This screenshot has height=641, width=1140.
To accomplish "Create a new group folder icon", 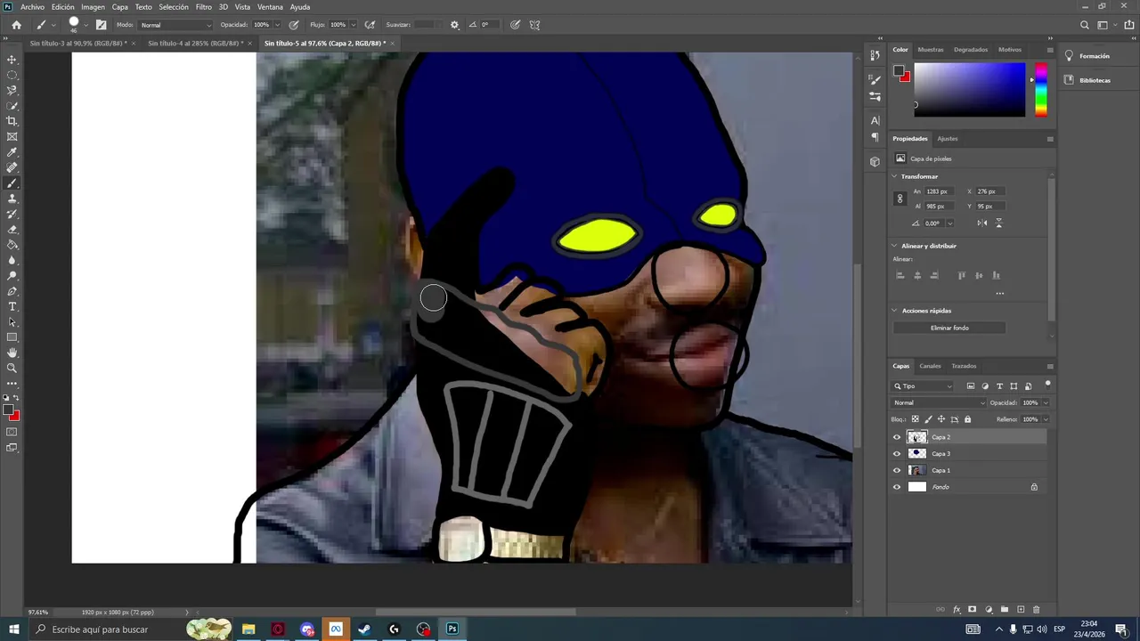I will point(1005,610).
